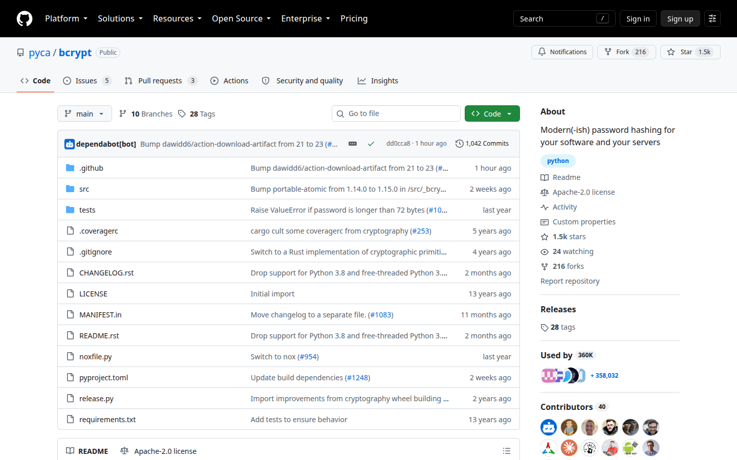Open the requirements.txt file
Screen dimensions: 737x460
(x=107, y=419)
